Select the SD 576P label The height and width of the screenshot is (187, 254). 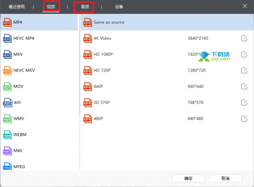click(102, 102)
